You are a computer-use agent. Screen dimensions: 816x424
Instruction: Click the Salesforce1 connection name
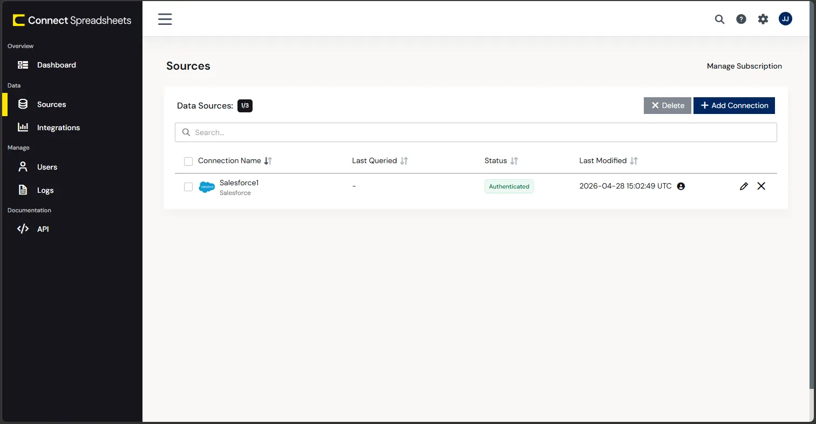click(x=239, y=183)
